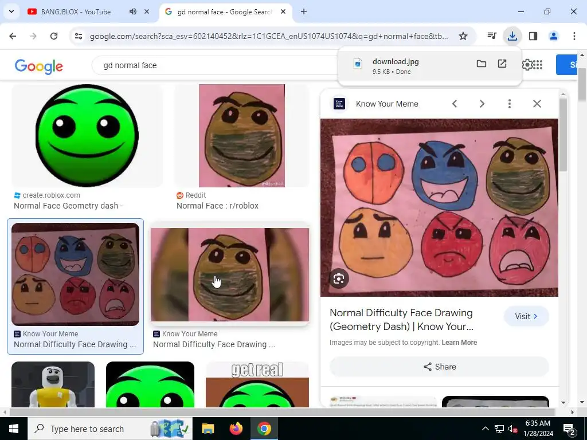Open the network status tray icon

point(499,429)
